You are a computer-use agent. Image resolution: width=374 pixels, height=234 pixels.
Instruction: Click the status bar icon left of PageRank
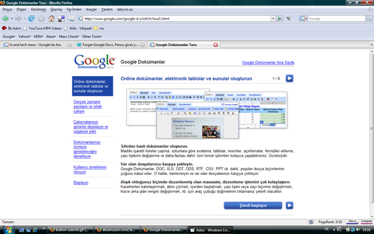point(311,222)
